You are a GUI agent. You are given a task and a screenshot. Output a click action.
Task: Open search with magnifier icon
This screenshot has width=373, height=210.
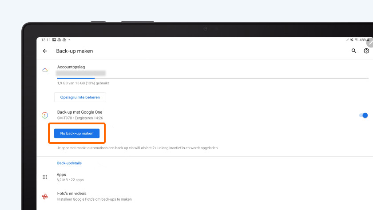[354, 51]
